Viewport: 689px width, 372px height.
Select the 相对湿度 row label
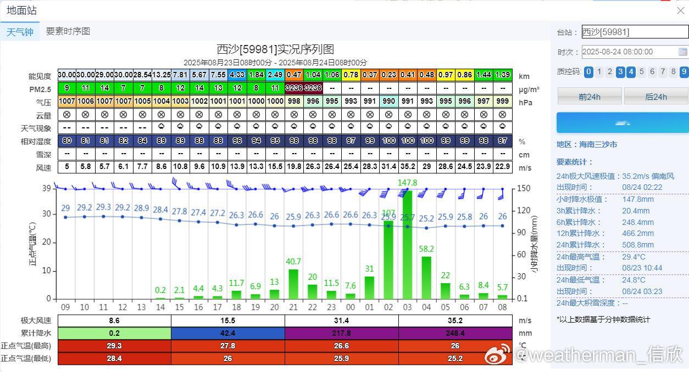pyautogui.click(x=36, y=142)
